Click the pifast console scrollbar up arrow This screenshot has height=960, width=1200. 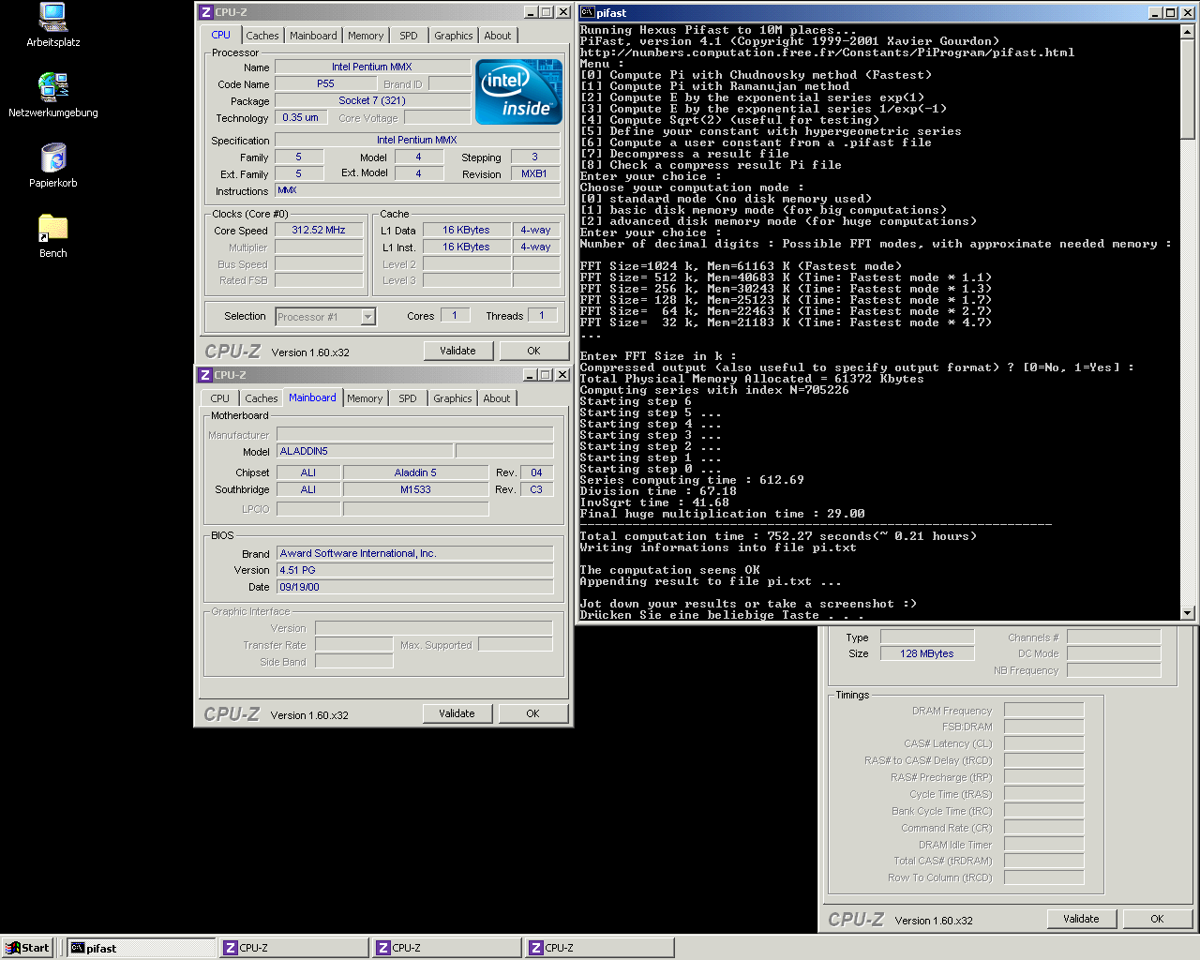[1188, 31]
